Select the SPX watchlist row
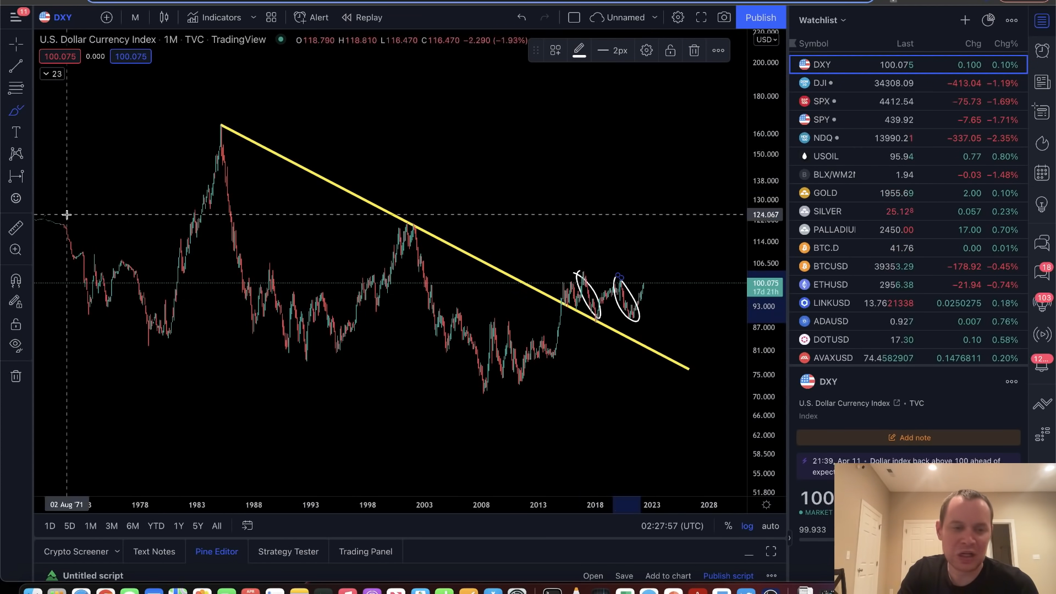This screenshot has height=594, width=1056. click(x=908, y=101)
